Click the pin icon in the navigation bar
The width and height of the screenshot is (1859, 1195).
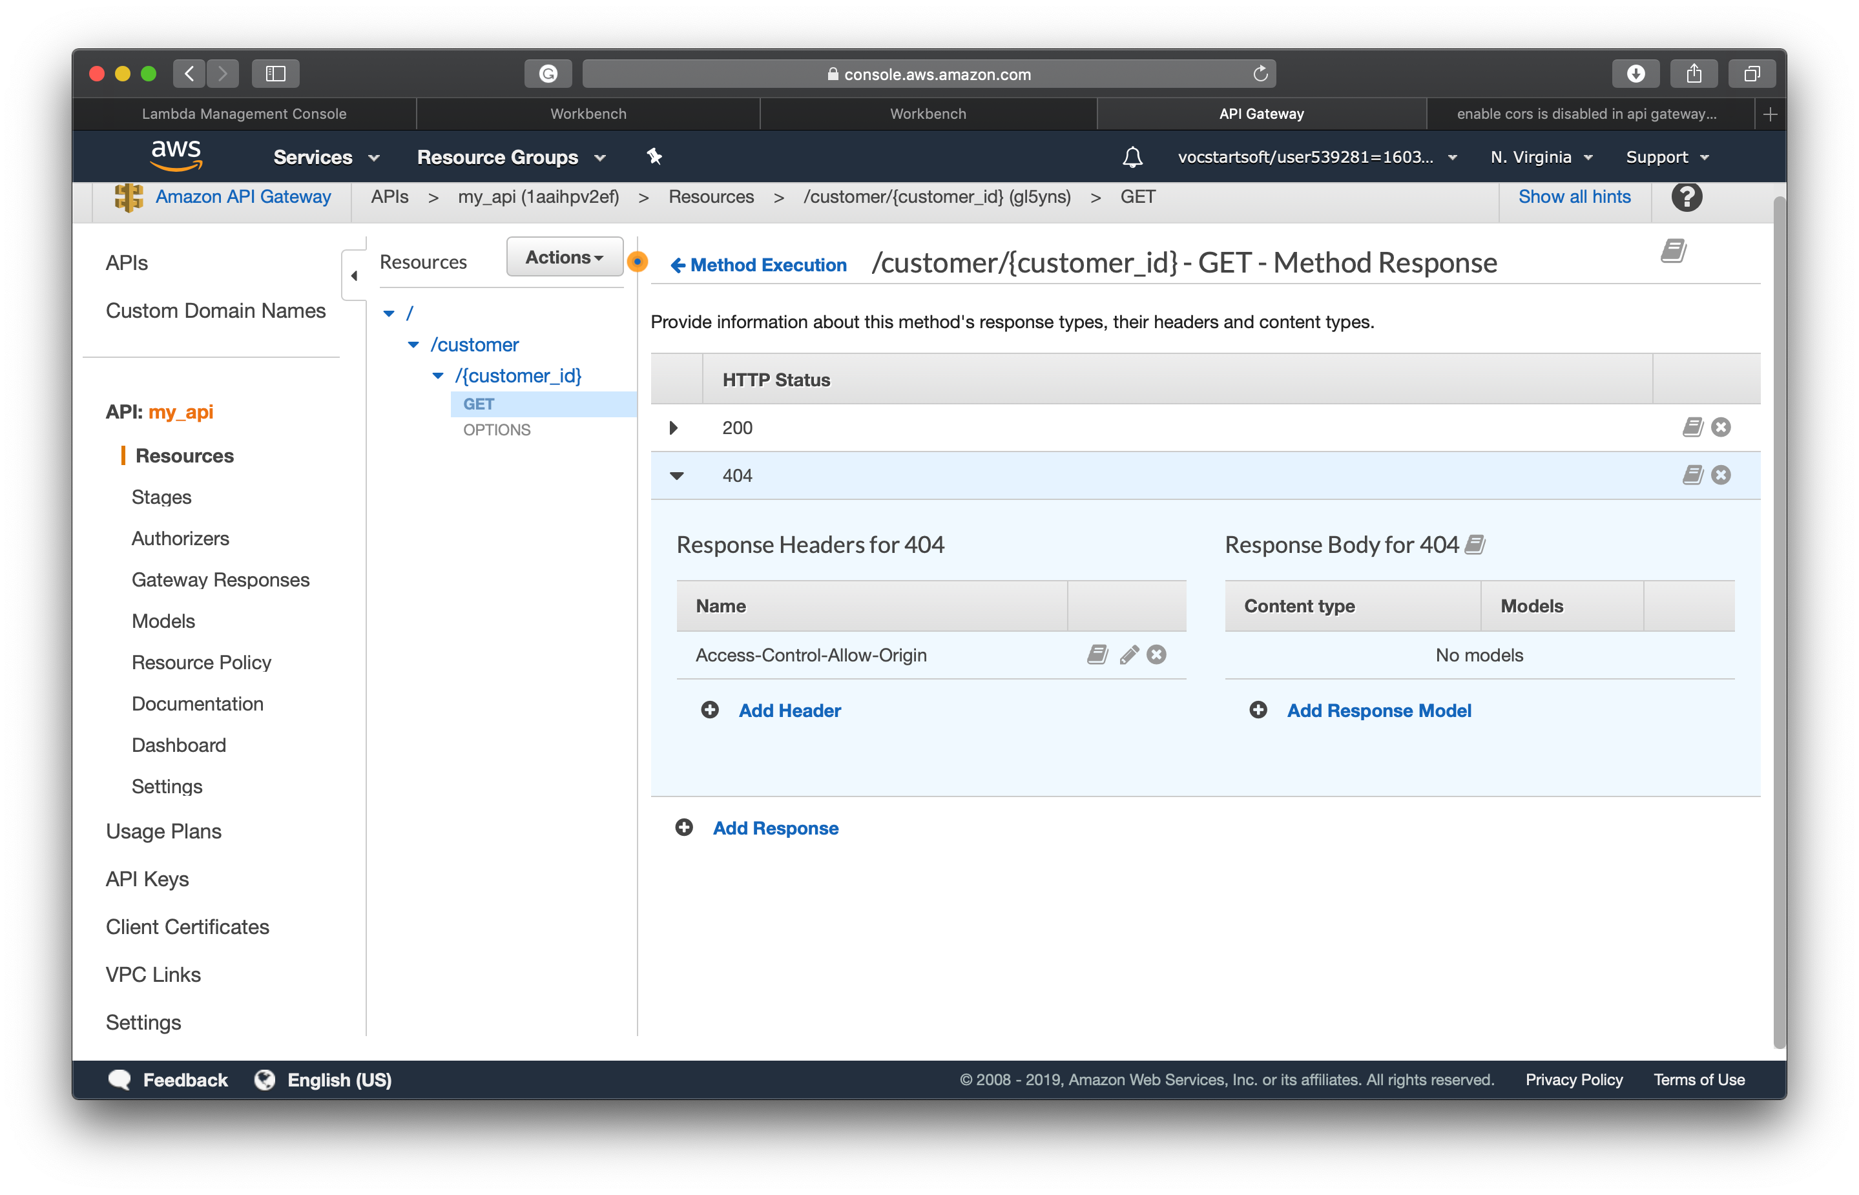(654, 157)
